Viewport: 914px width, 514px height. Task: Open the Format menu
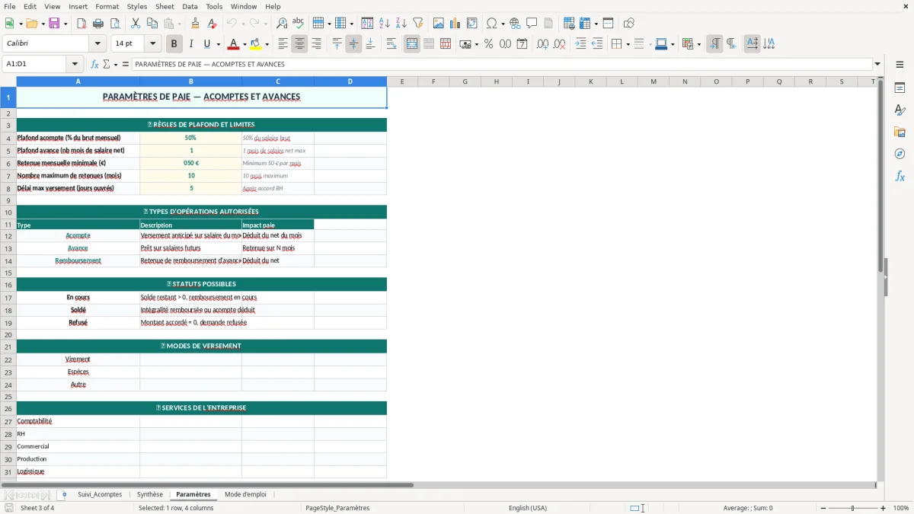[x=107, y=6]
